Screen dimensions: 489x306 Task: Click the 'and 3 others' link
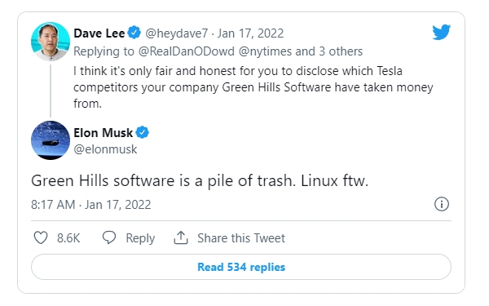click(329, 51)
